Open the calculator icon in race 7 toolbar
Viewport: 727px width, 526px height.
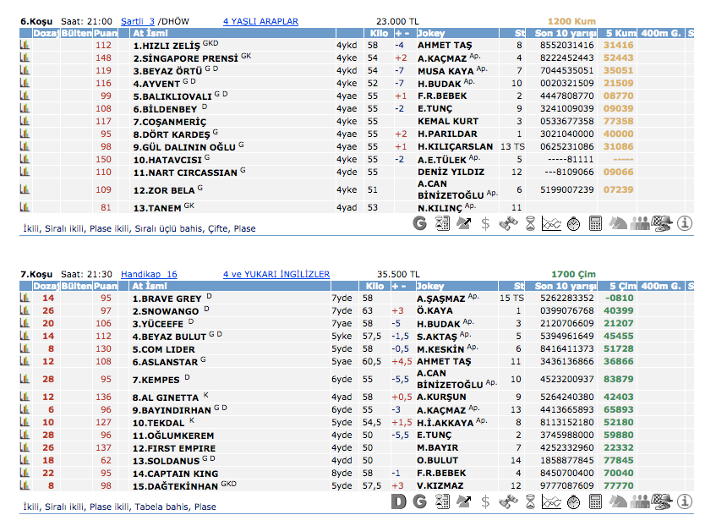tap(595, 502)
